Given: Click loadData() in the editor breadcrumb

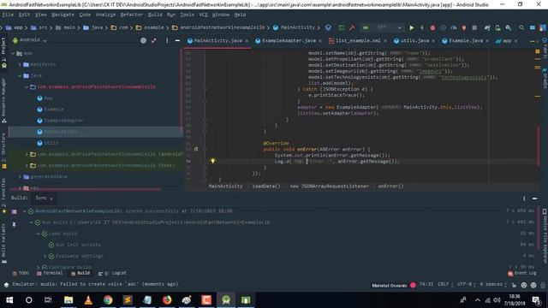Looking at the screenshot, I should coord(266,187).
